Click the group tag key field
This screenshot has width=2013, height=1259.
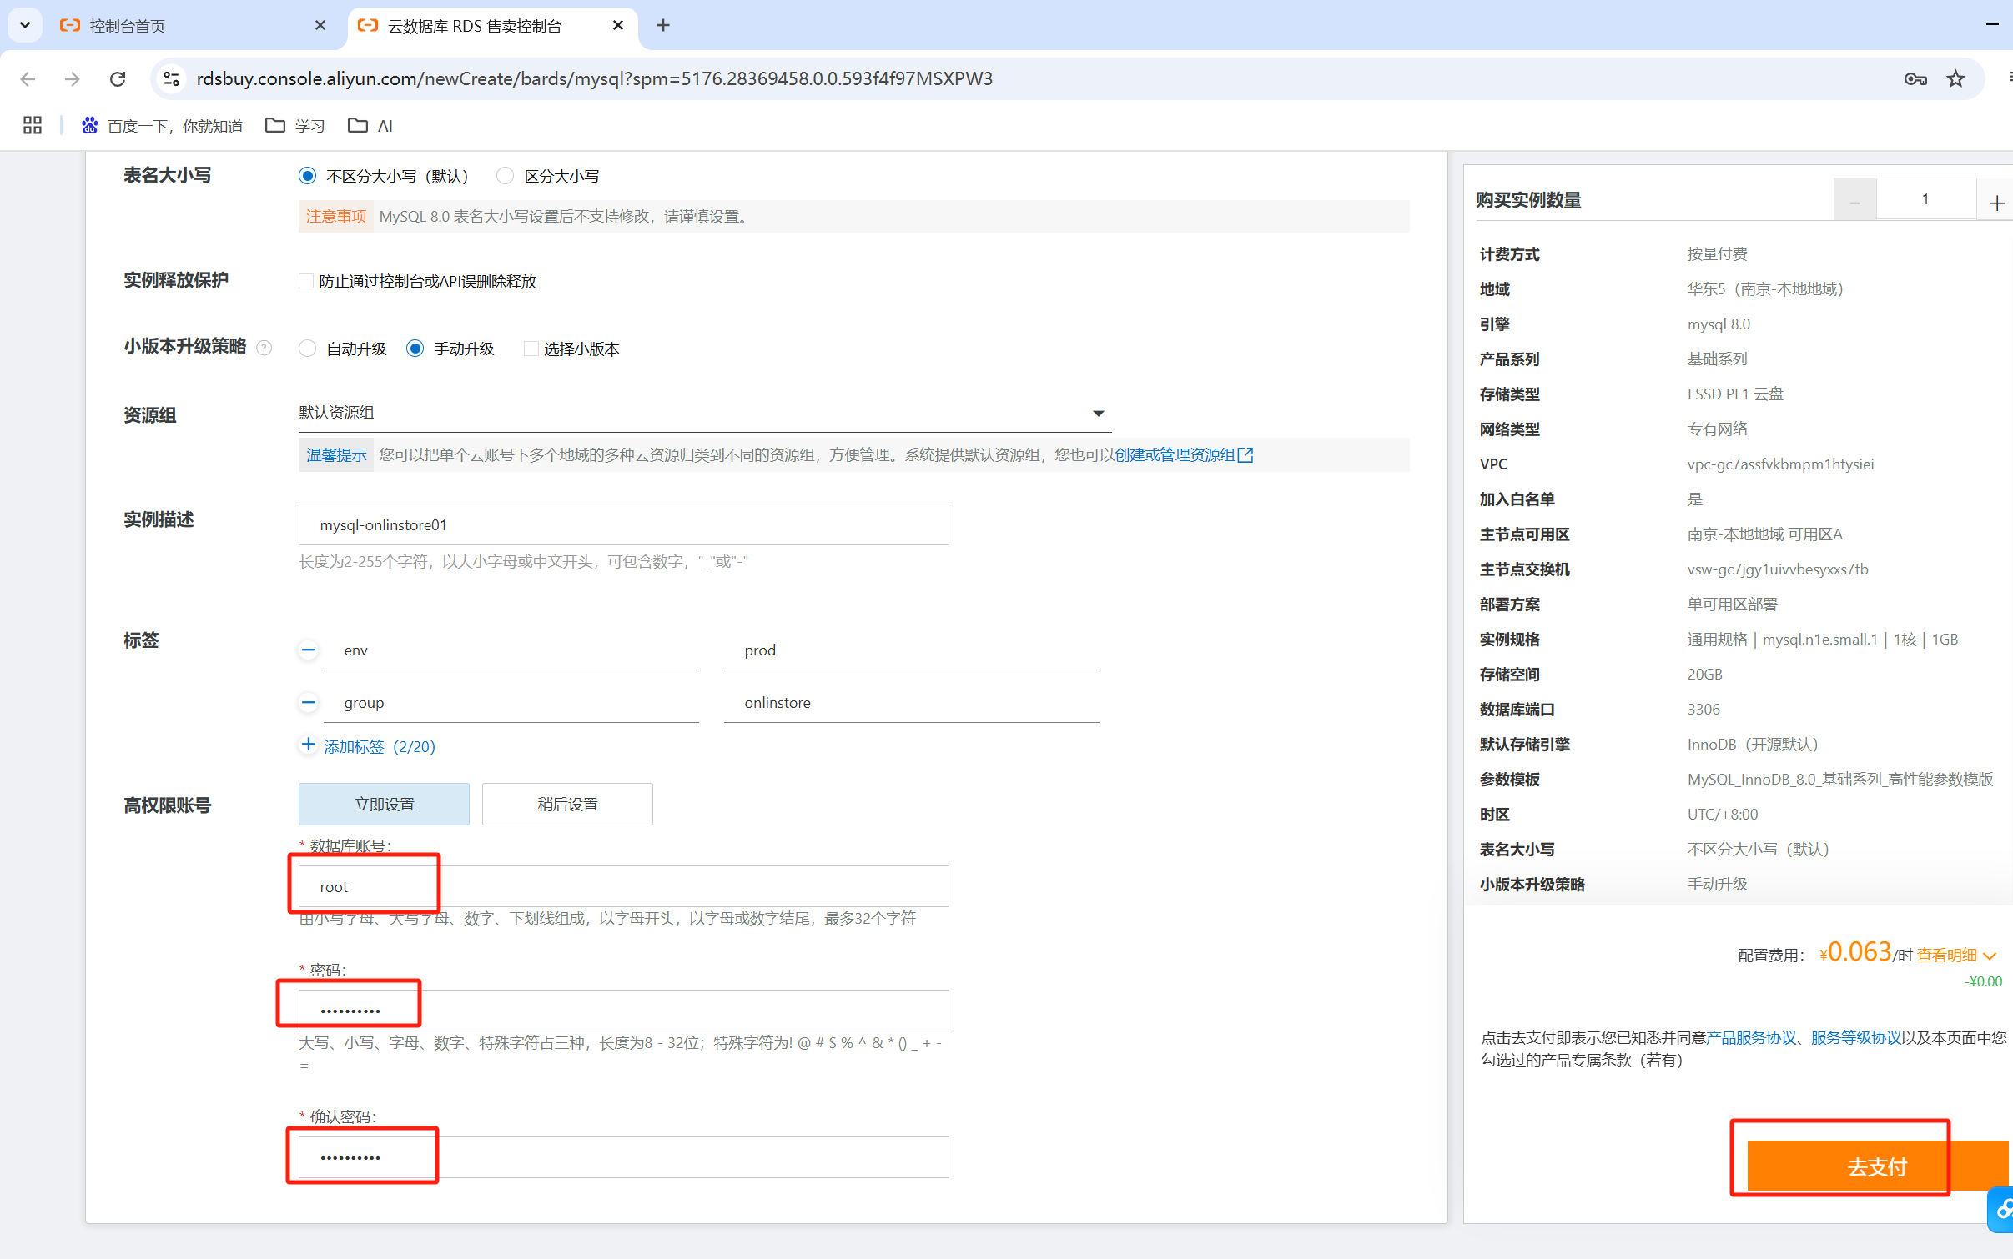pos(511,703)
